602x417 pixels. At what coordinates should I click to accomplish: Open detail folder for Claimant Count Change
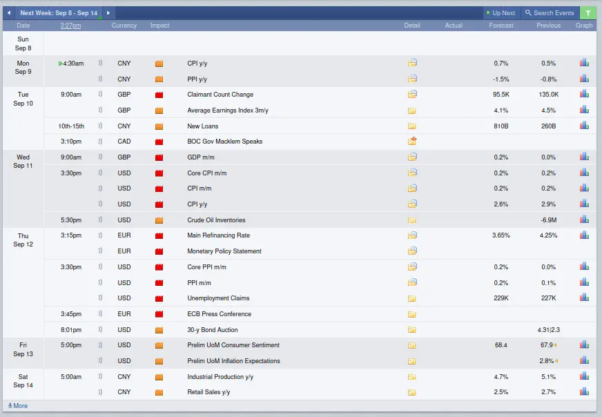pyautogui.click(x=412, y=94)
